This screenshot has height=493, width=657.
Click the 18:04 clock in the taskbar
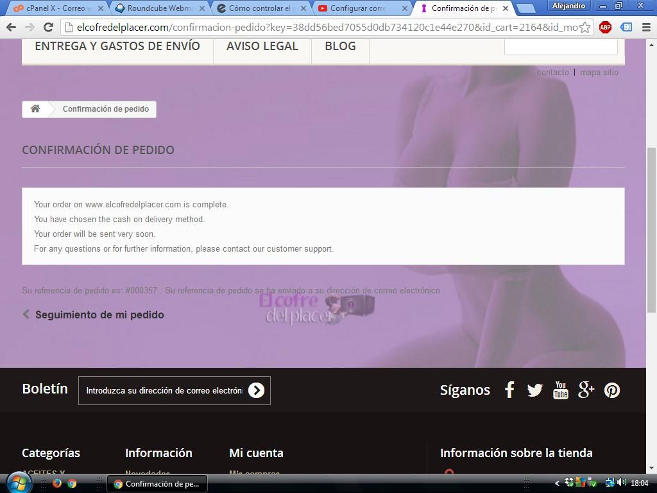coord(639,483)
